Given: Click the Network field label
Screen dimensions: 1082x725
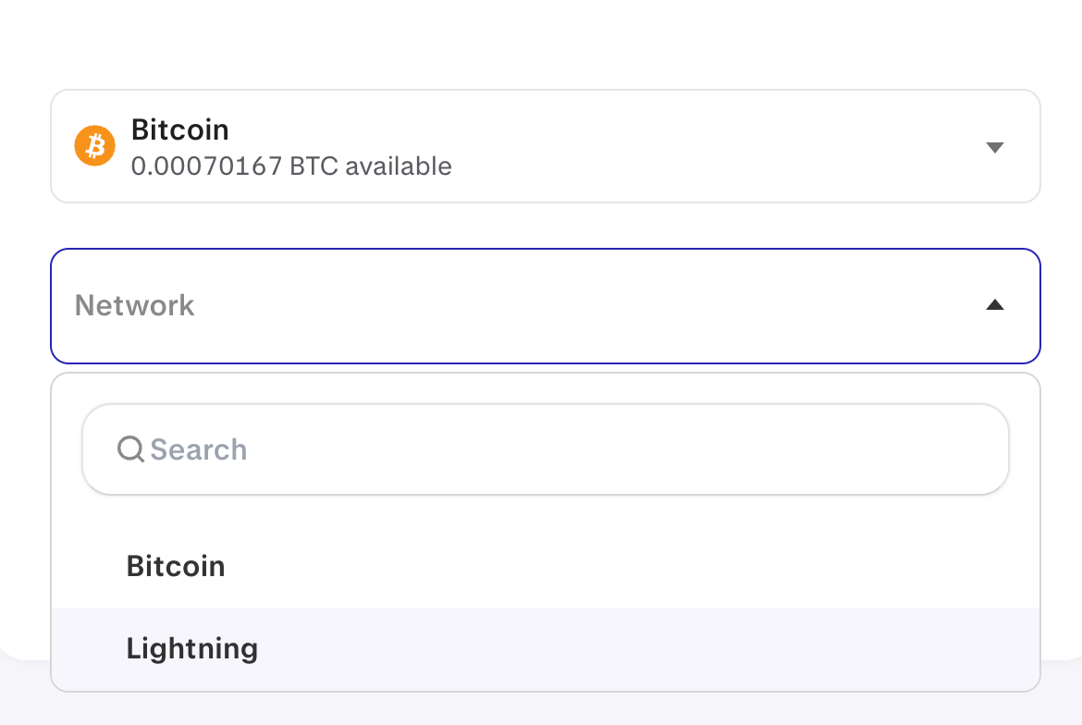Looking at the screenshot, I should [x=134, y=305].
